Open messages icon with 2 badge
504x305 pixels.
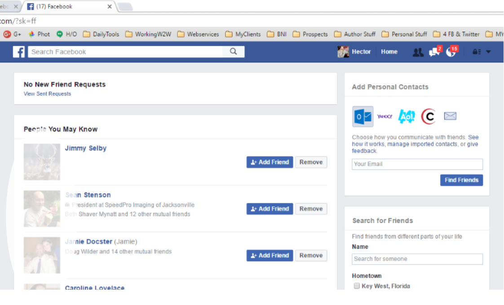pos(435,51)
